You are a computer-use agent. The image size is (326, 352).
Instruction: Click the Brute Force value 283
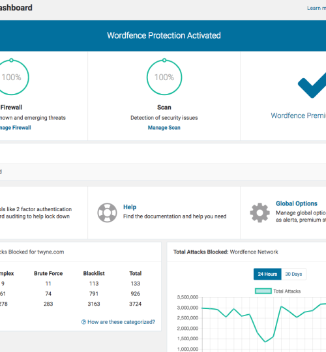(x=48, y=304)
